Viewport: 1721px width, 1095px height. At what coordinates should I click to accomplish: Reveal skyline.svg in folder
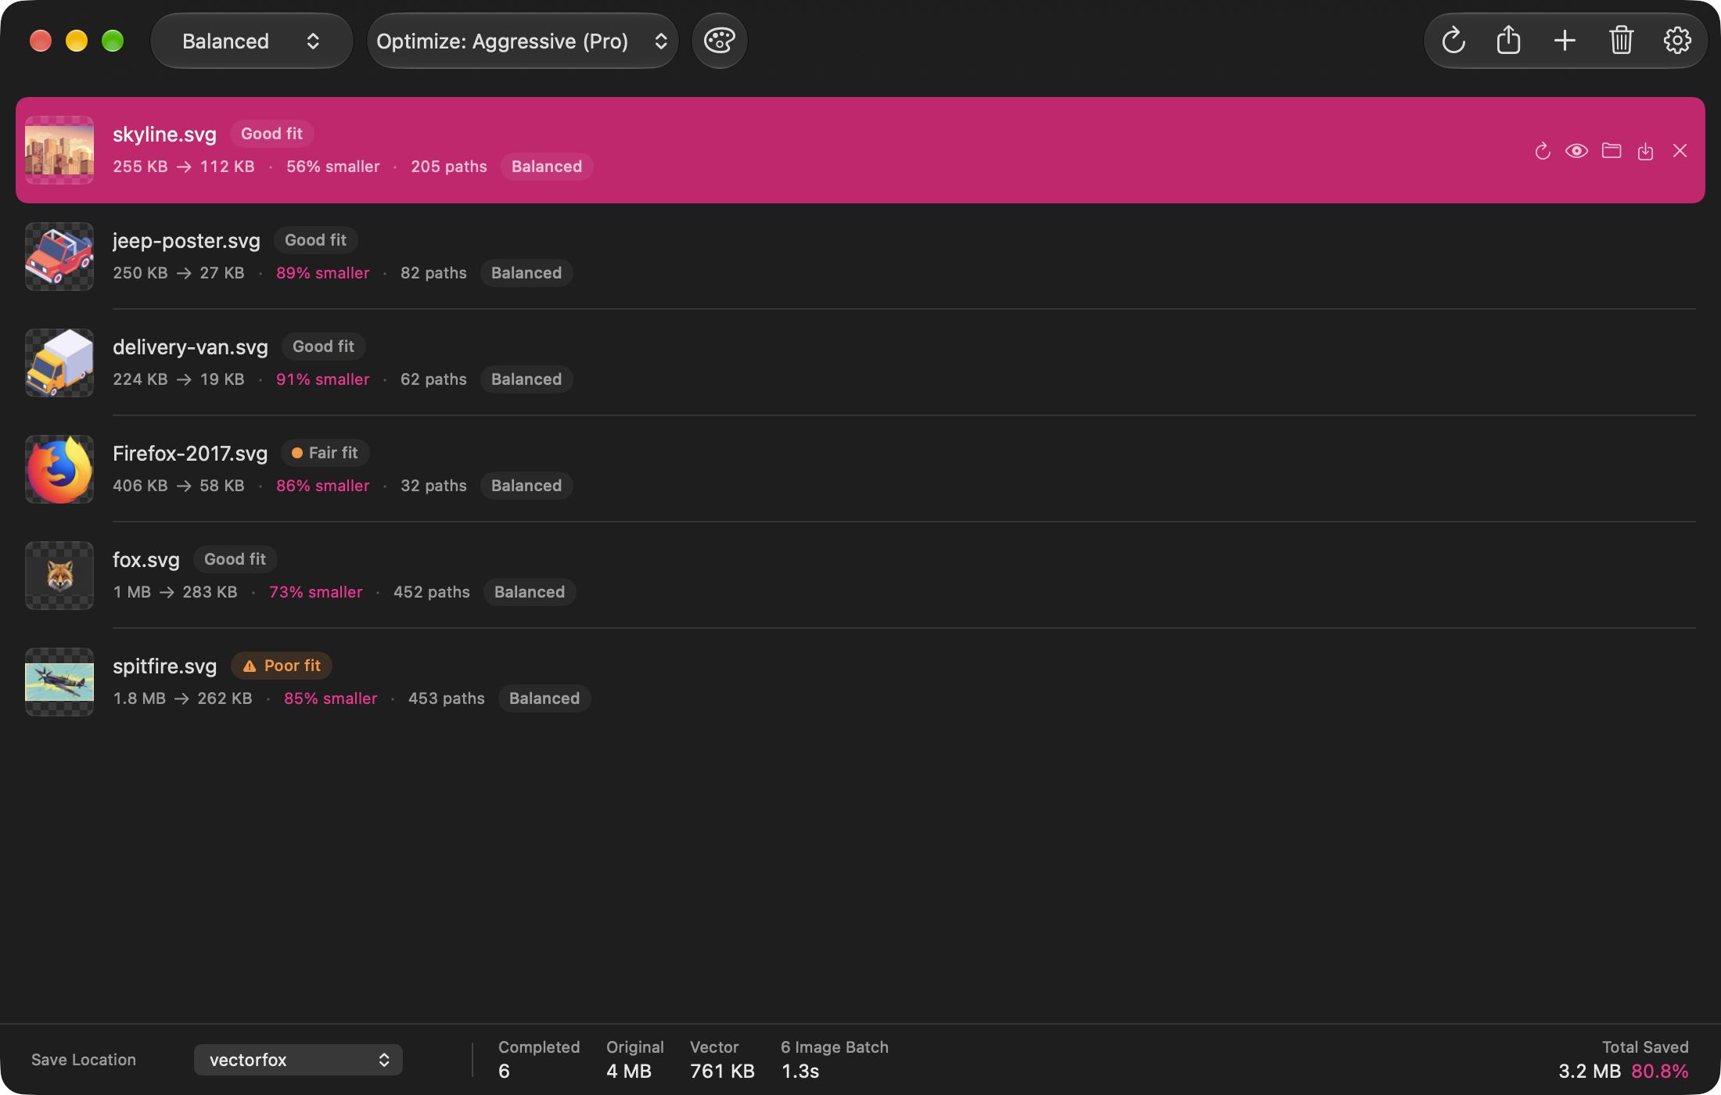pyautogui.click(x=1611, y=151)
